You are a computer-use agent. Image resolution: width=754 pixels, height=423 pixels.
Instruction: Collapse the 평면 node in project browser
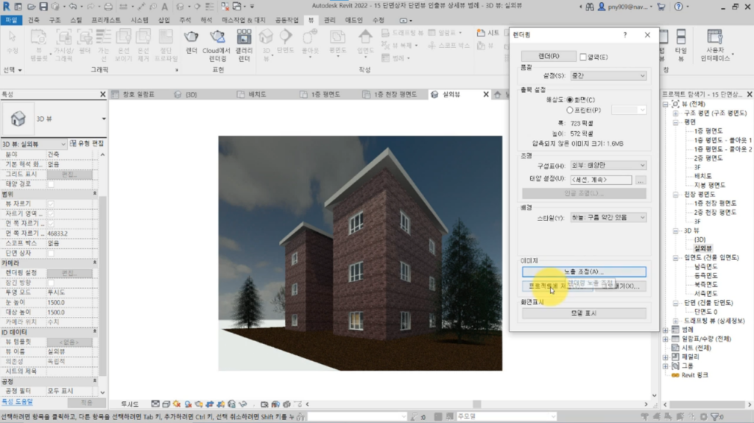click(x=676, y=122)
